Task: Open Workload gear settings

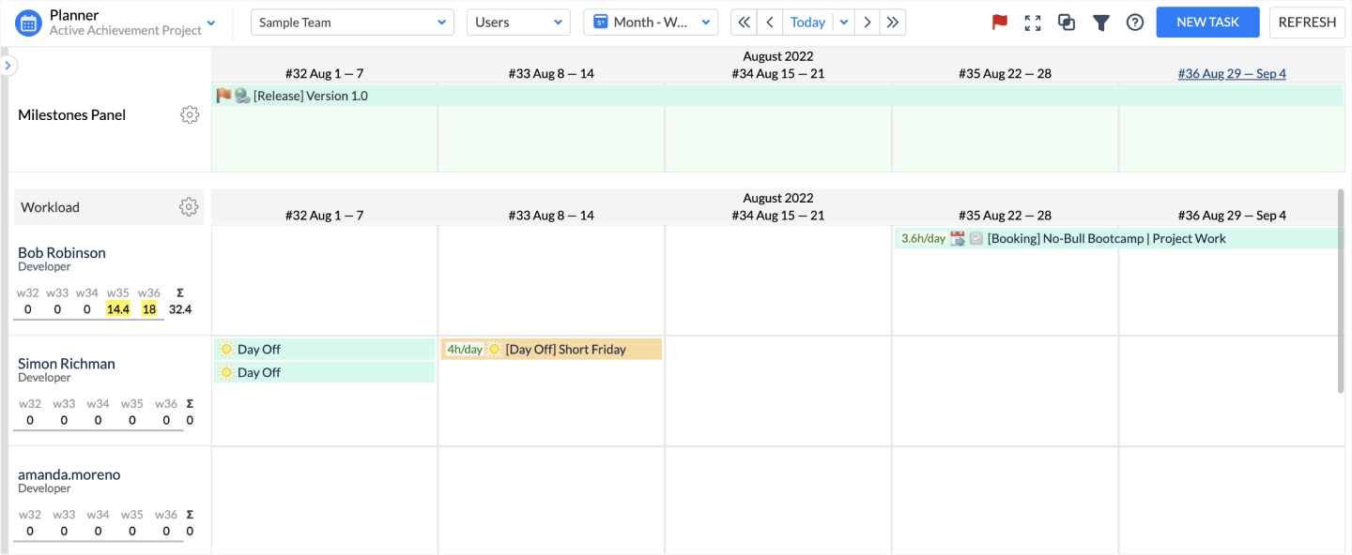Action: coord(189,207)
